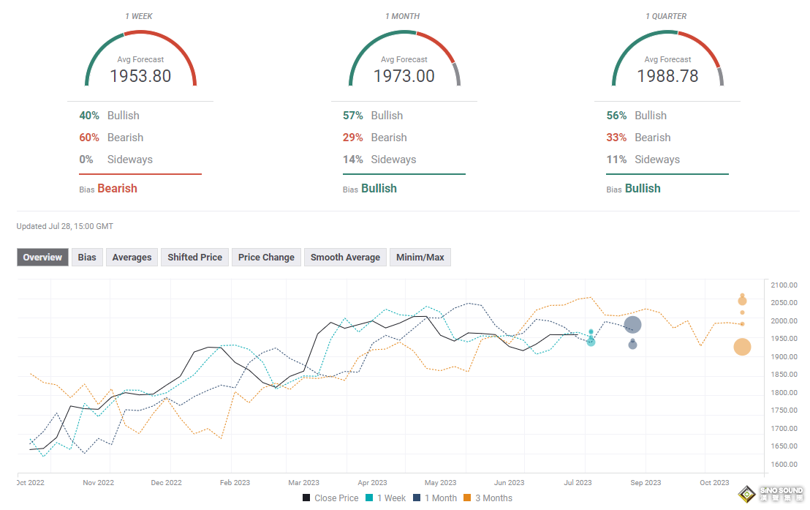Open the Price Change tab
Viewport: 810px width, 510px height.
click(266, 257)
